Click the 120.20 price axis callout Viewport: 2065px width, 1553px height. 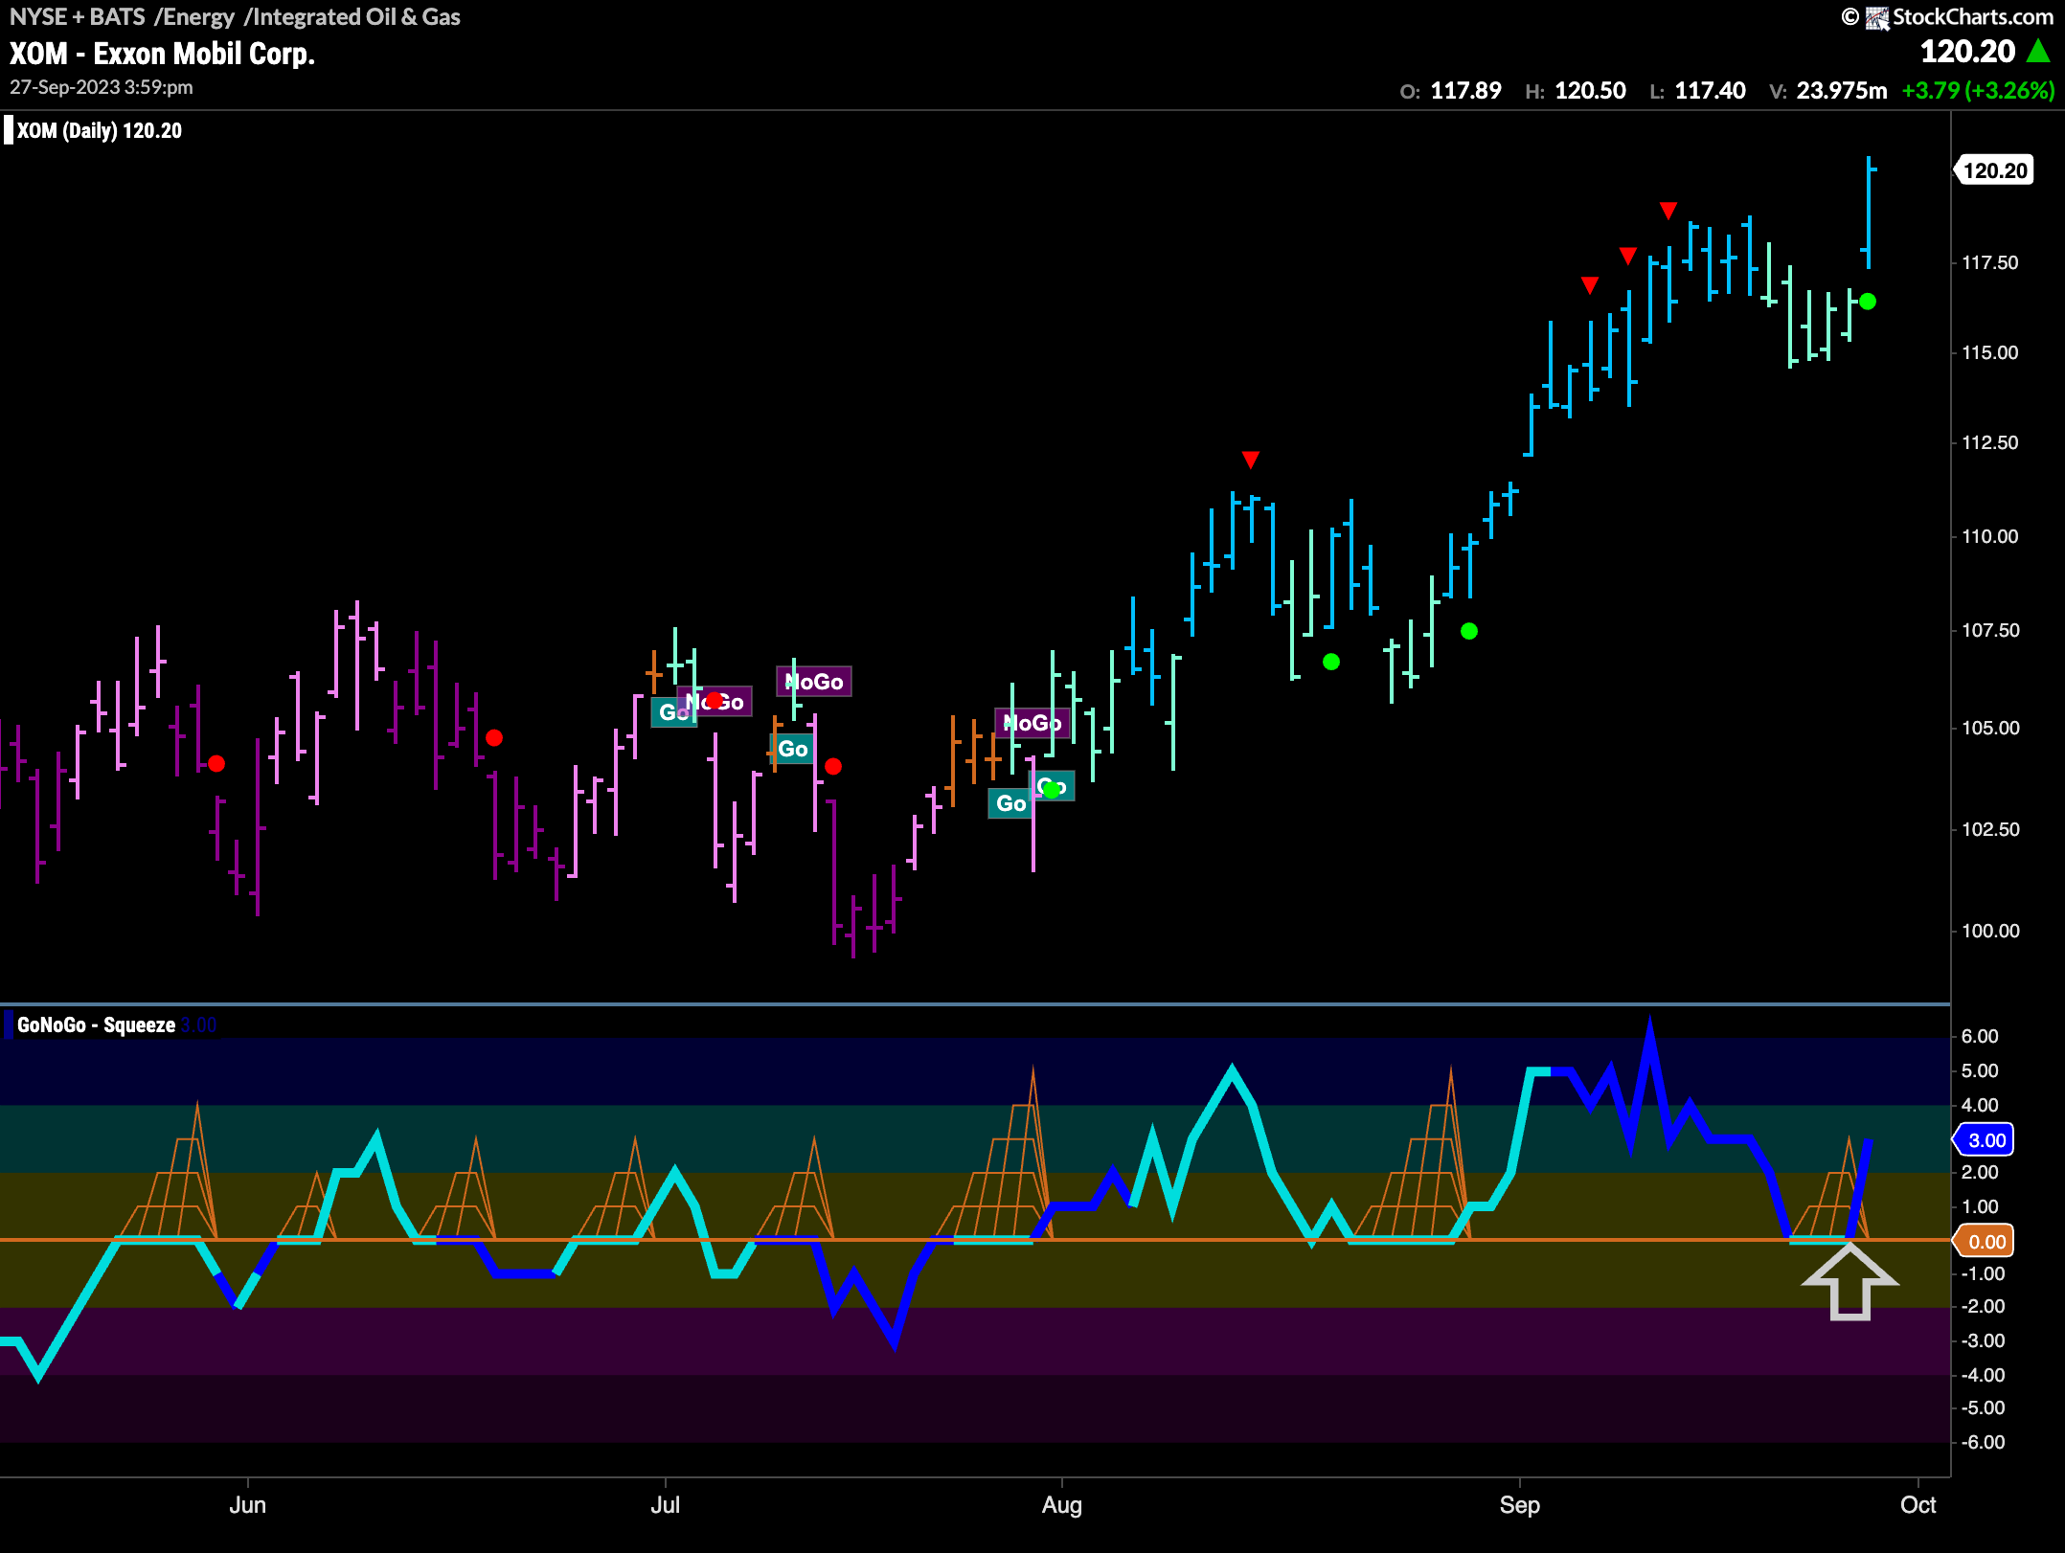1994,170
